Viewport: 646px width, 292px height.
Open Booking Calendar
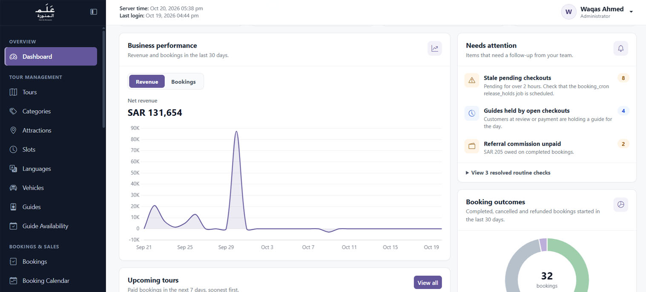point(51,281)
